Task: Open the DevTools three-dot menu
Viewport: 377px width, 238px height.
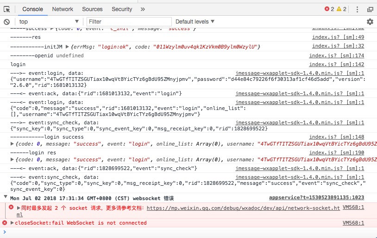Action: pyautogui.click(x=357, y=9)
